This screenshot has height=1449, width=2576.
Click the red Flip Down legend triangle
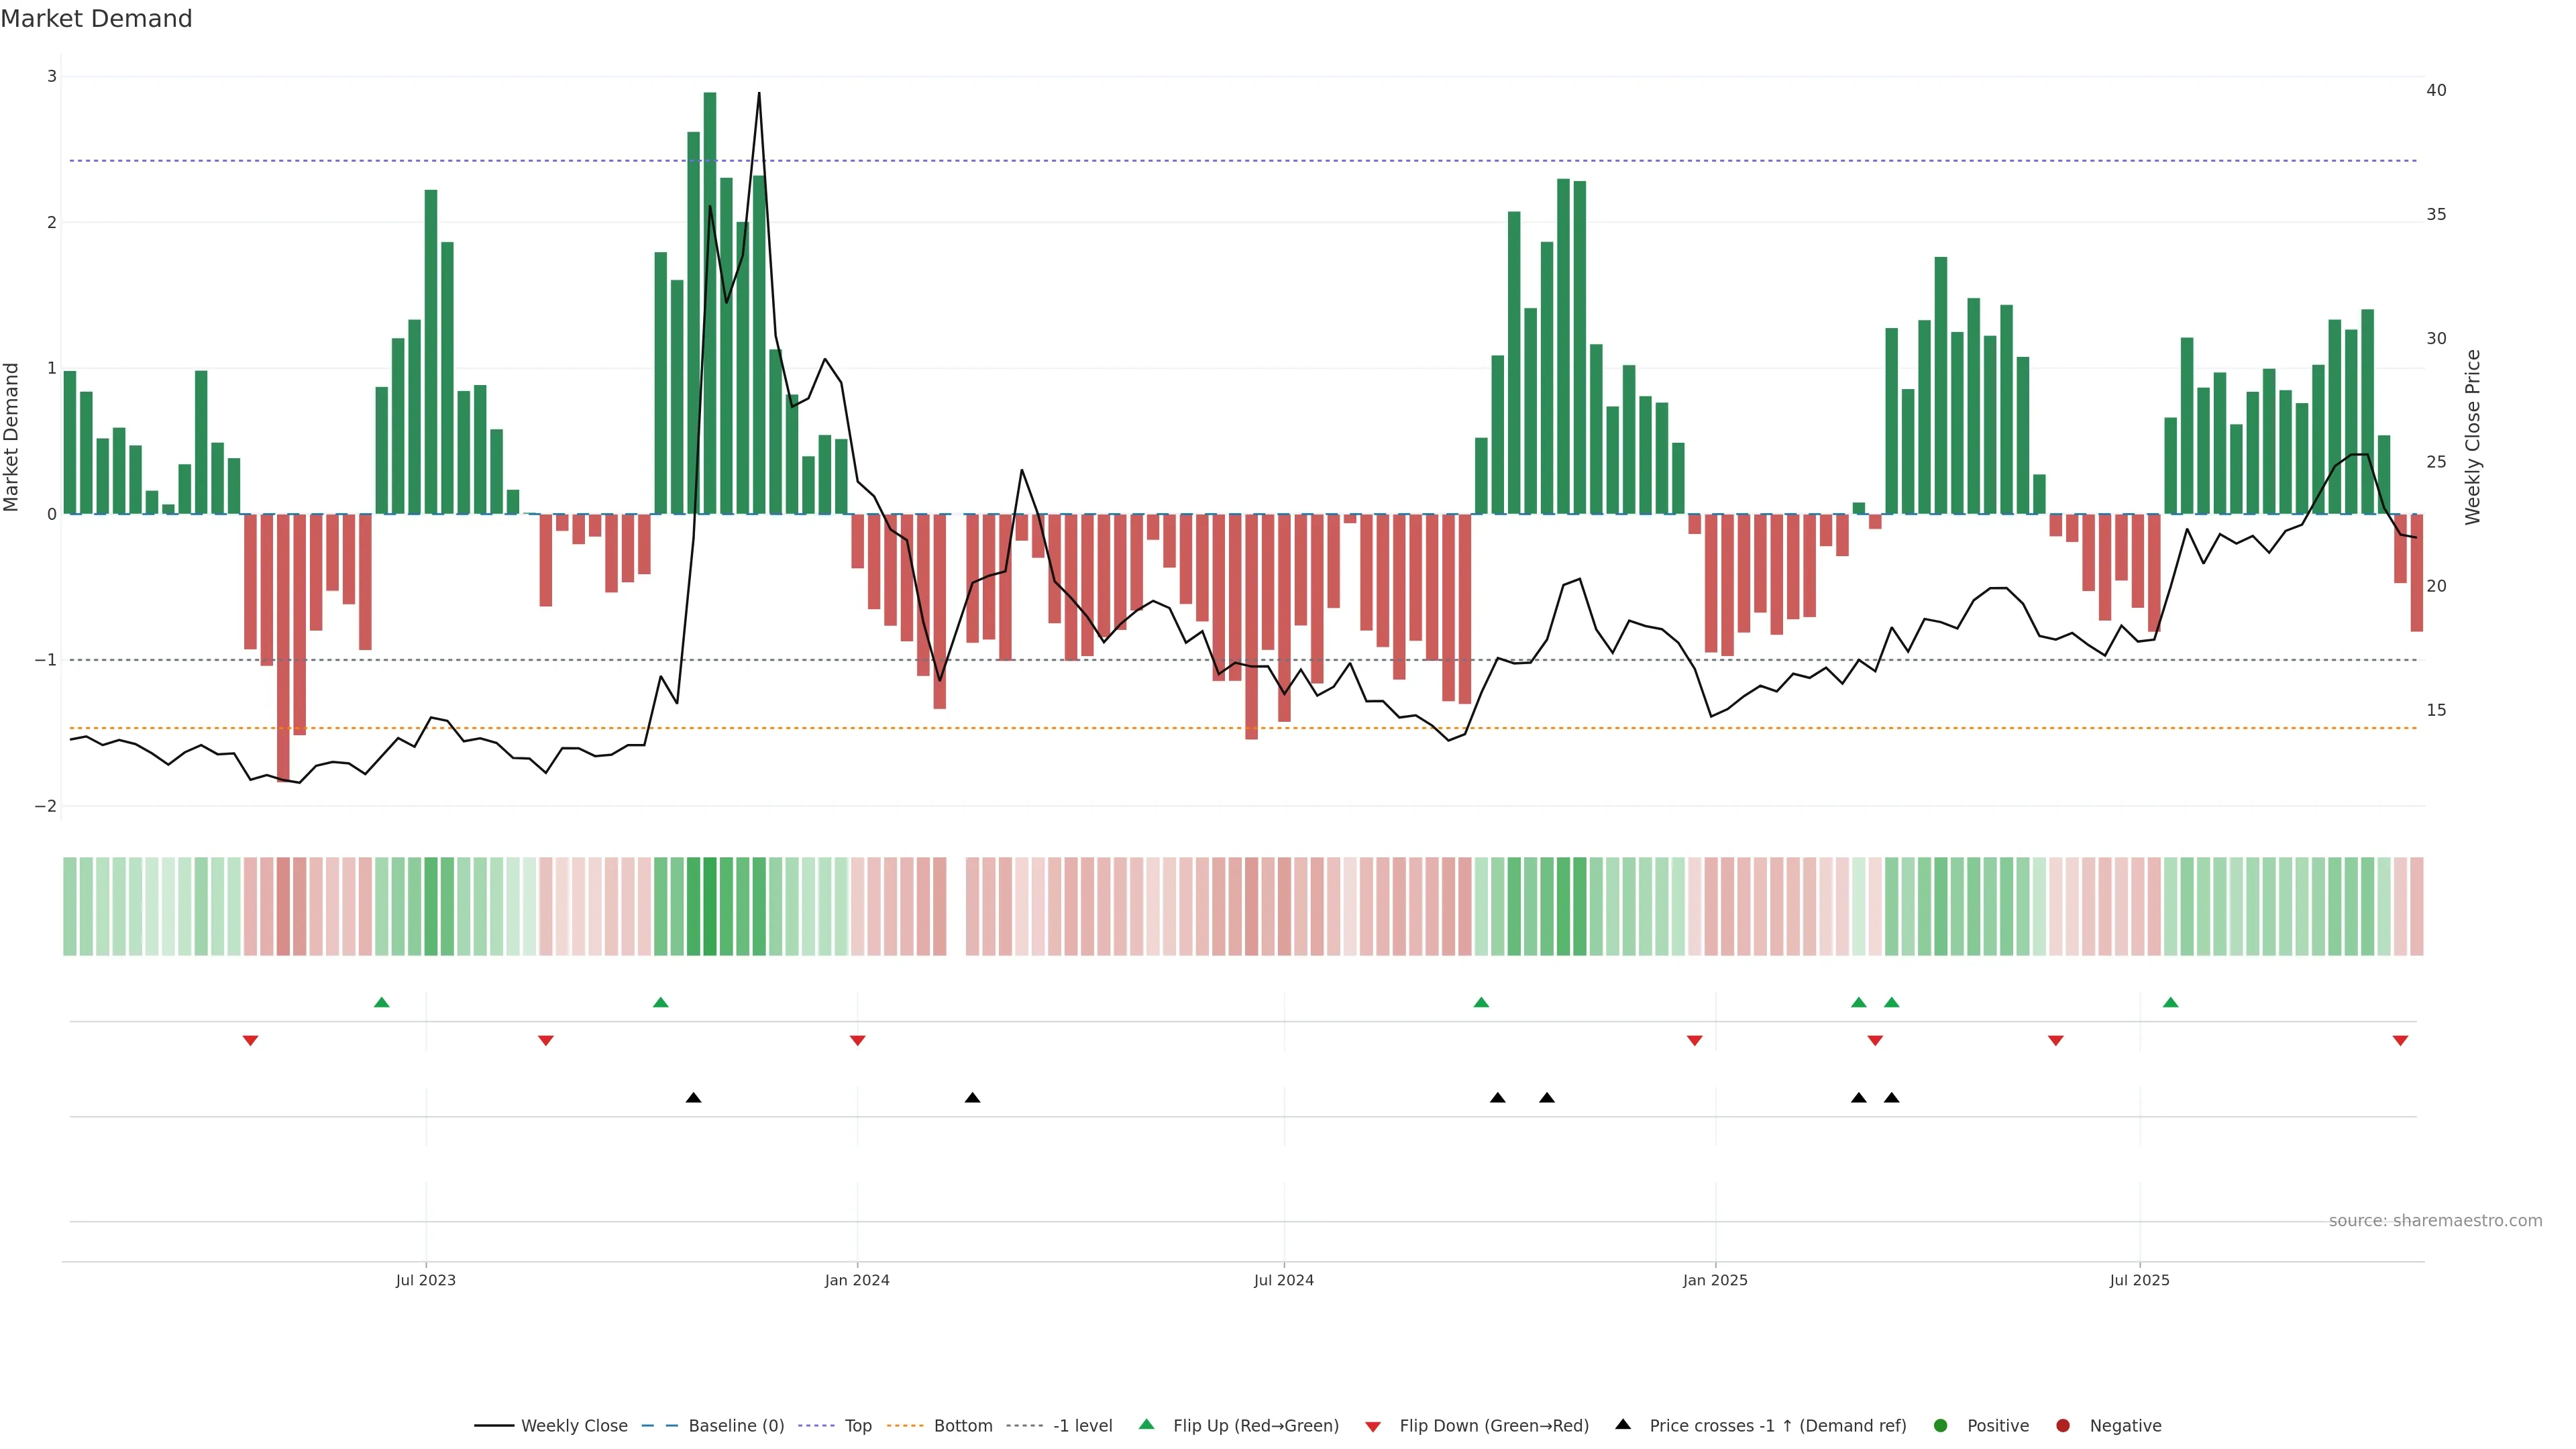(1373, 1426)
